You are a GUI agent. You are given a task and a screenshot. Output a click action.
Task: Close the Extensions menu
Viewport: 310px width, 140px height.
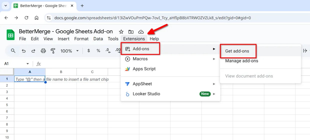tap(134, 39)
